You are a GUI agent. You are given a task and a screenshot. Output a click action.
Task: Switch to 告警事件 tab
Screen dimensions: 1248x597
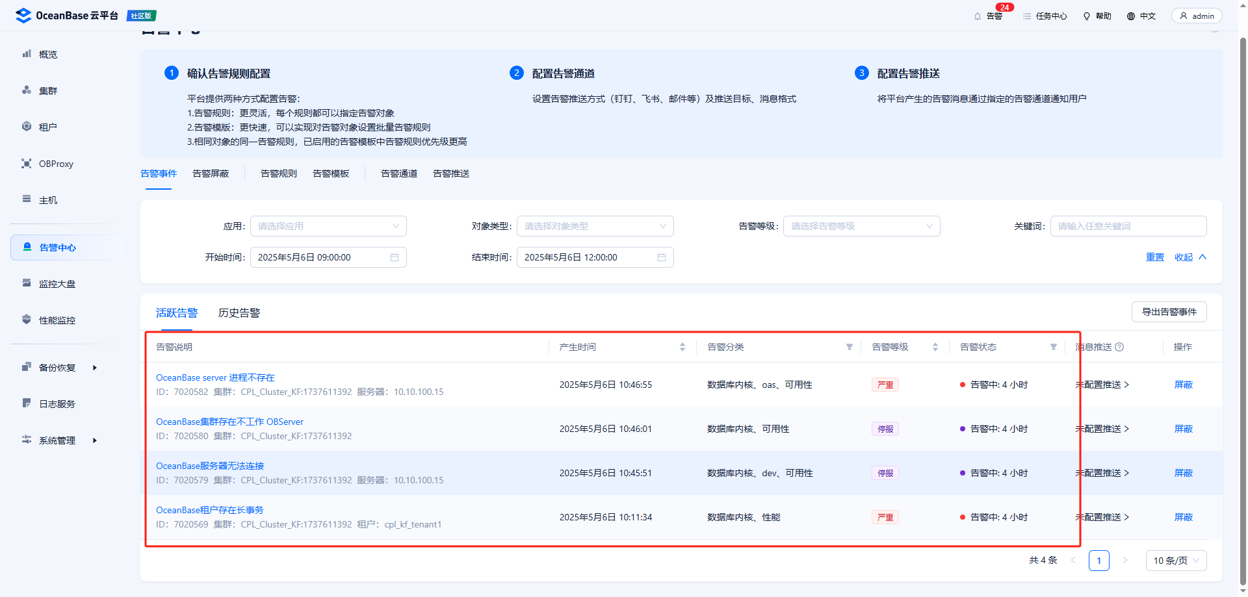point(159,173)
